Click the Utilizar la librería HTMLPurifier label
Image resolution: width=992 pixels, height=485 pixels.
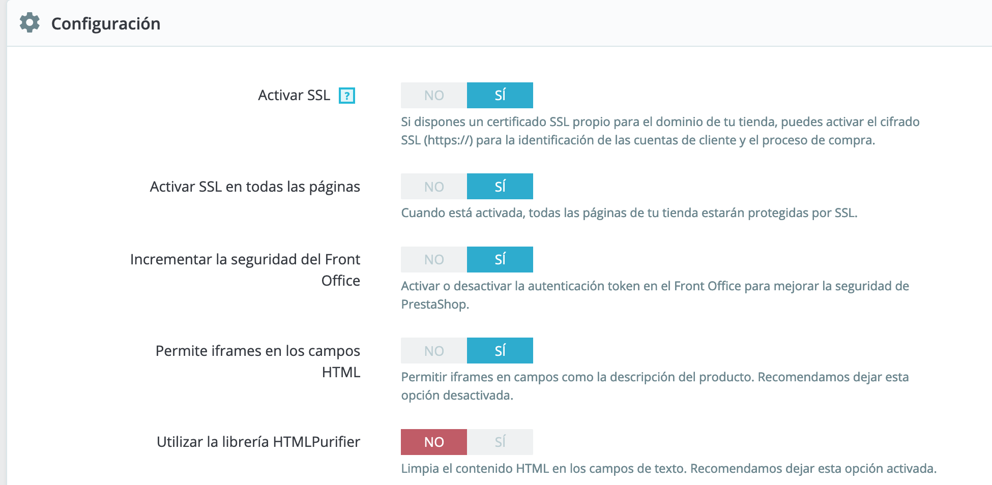[258, 442]
